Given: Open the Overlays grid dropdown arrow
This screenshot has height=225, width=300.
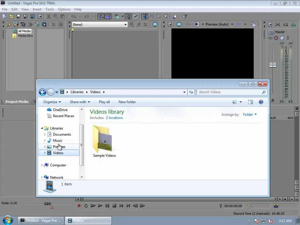Looking at the screenshot, I should [x=245, y=24].
